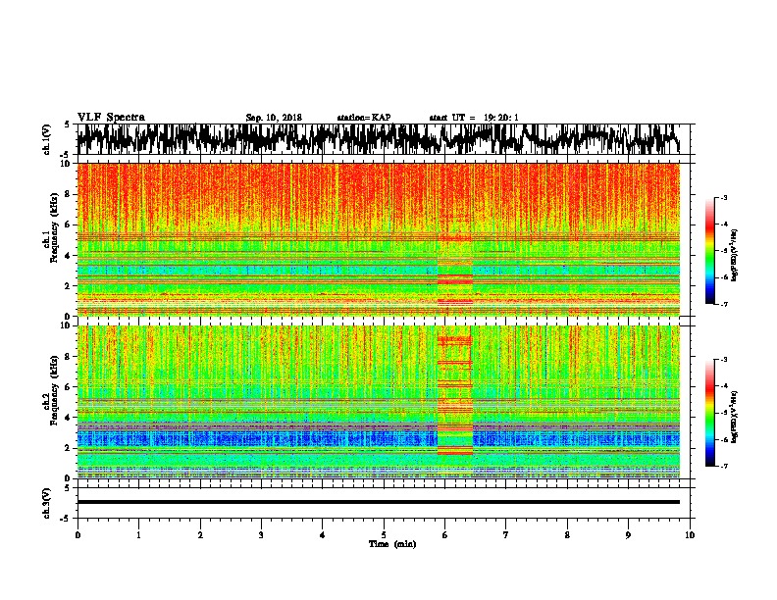Click the ch.1 spectrogram panel

[x=379, y=239]
